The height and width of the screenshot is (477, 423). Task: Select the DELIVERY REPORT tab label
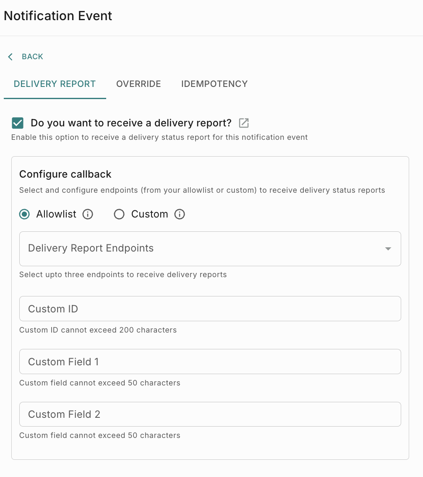55,84
